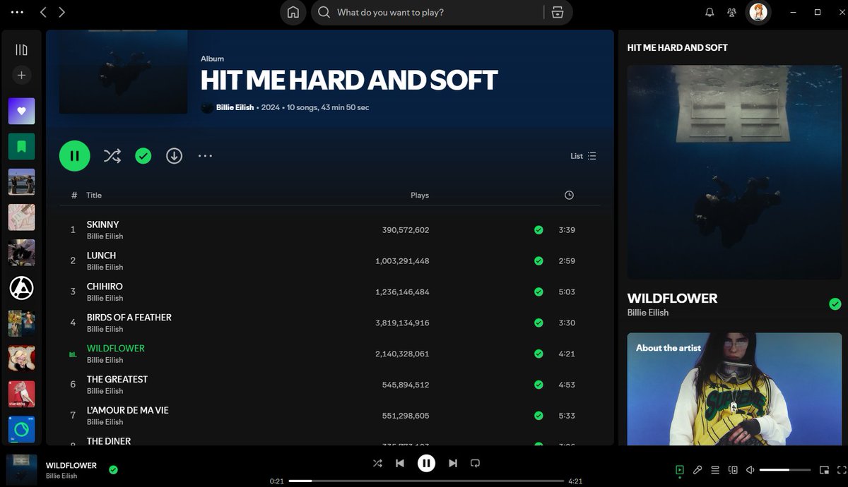Toggle shuffle in the bottom player bar
Image resolution: width=848 pixels, height=487 pixels.
(x=377, y=463)
